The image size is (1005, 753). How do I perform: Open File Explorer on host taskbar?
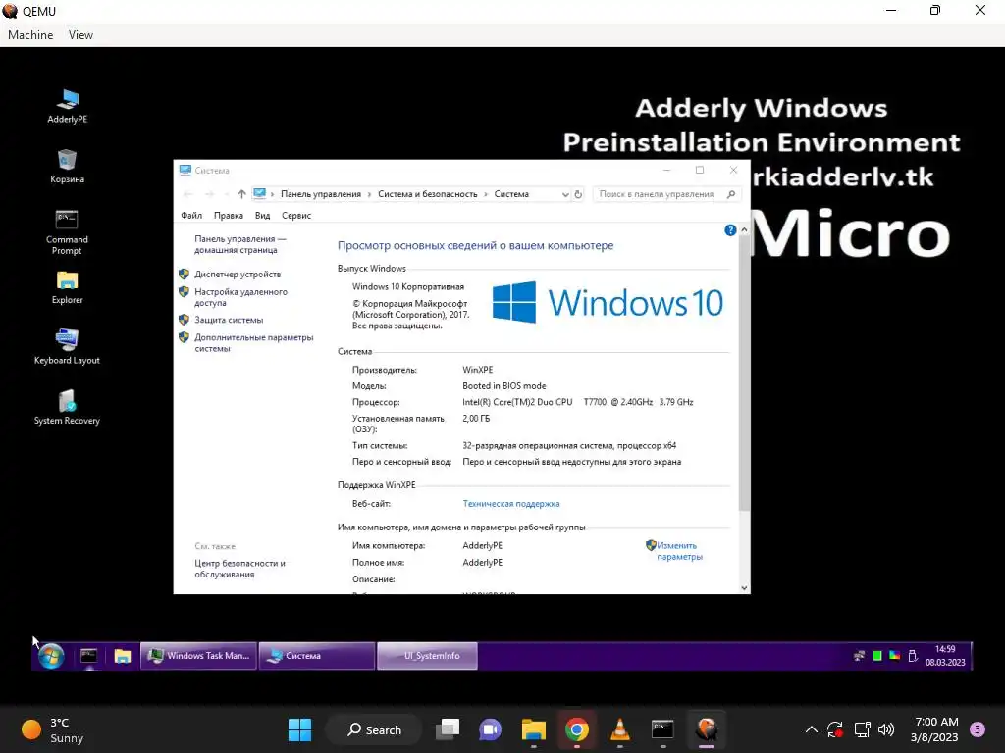coord(533,729)
